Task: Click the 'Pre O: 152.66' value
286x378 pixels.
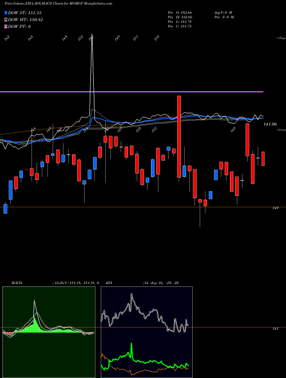Action: 180,13
